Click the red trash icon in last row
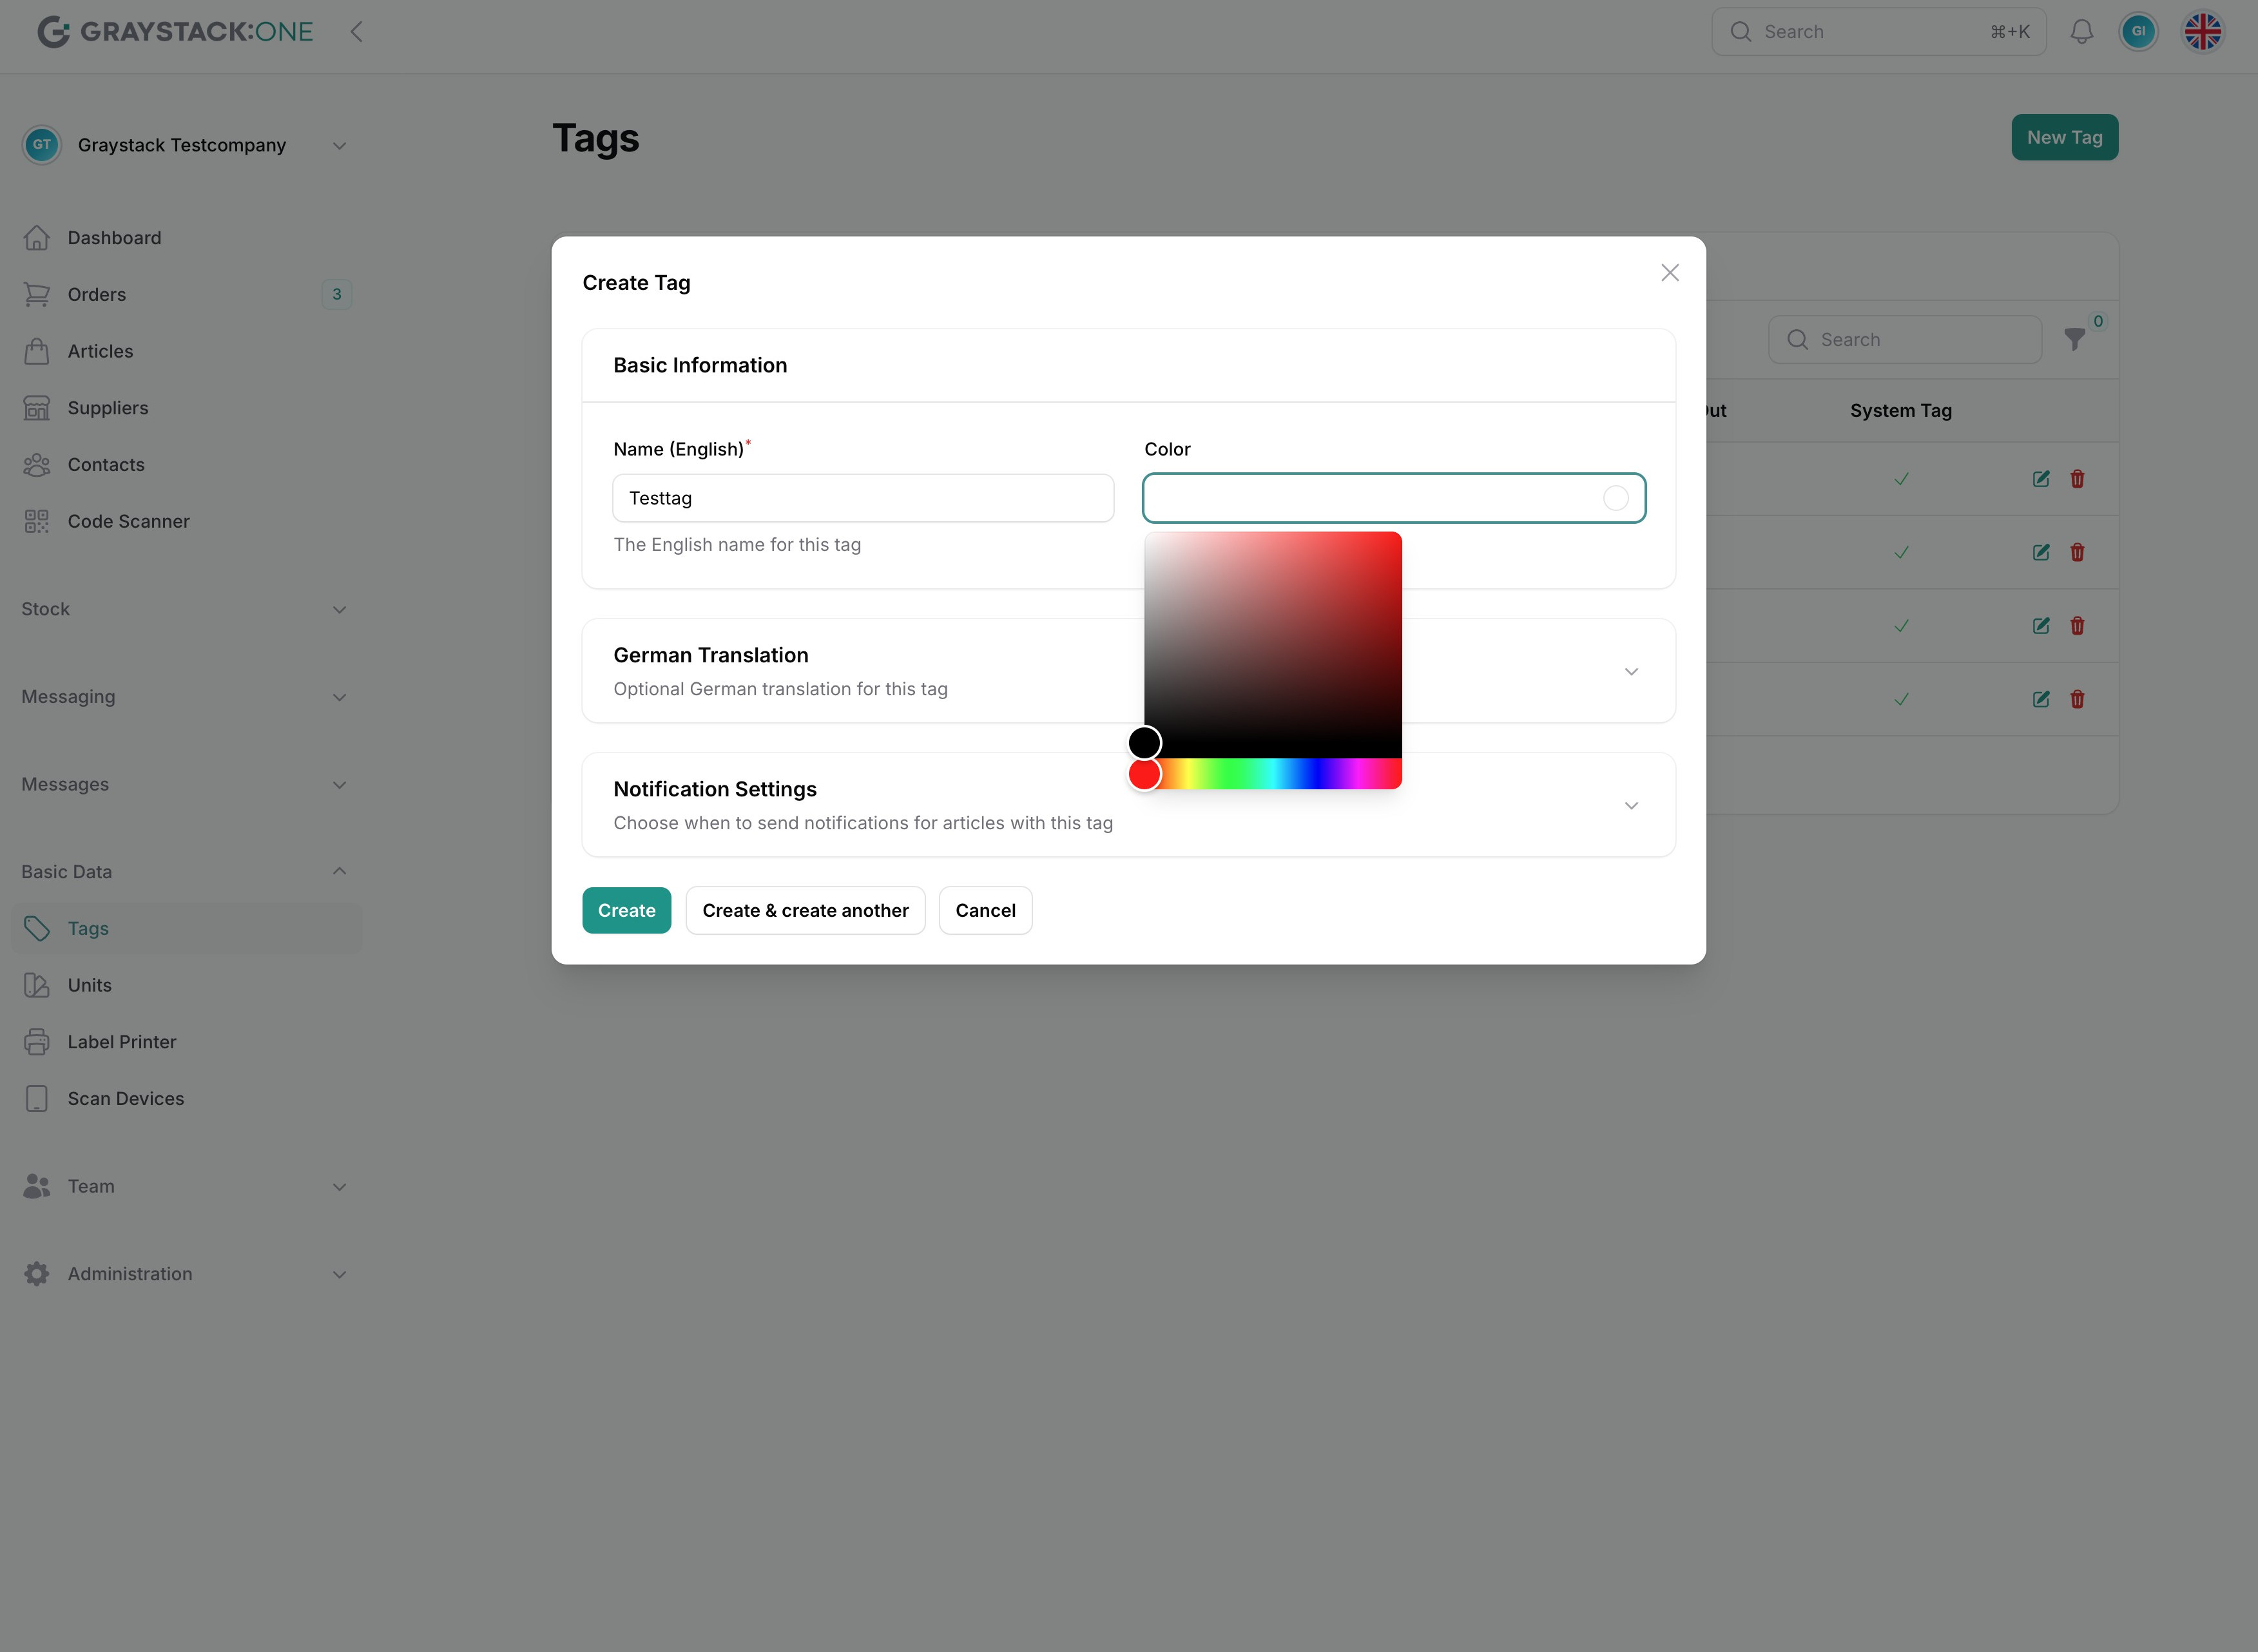Viewport: 2258px width, 1652px height. [2077, 699]
